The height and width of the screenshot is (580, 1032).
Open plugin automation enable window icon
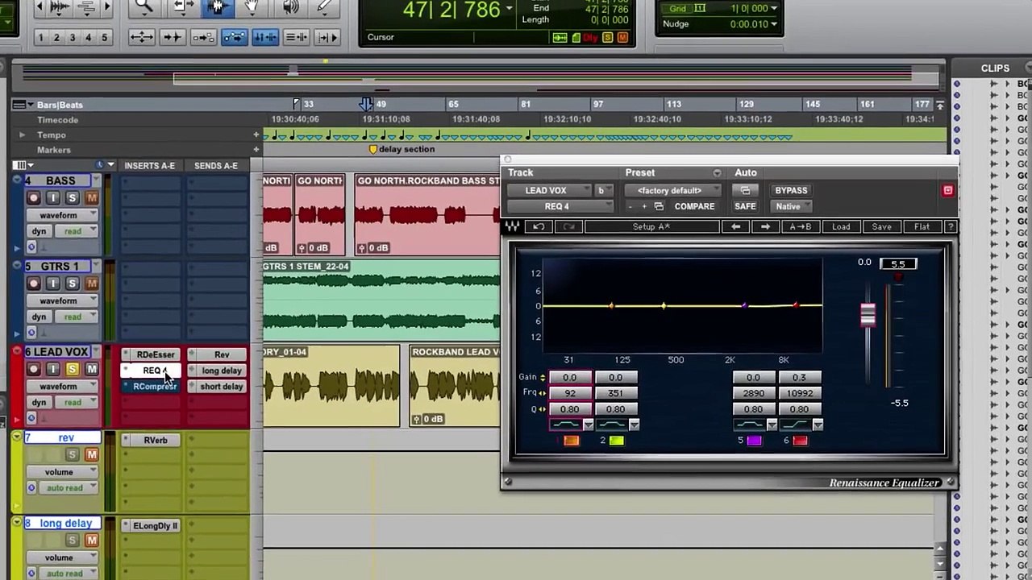[x=745, y=191]
